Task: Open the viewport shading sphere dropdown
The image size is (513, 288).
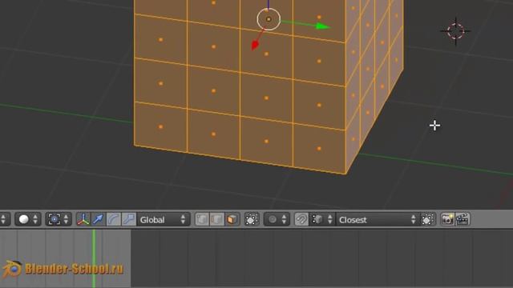Action: coord(28,219)
